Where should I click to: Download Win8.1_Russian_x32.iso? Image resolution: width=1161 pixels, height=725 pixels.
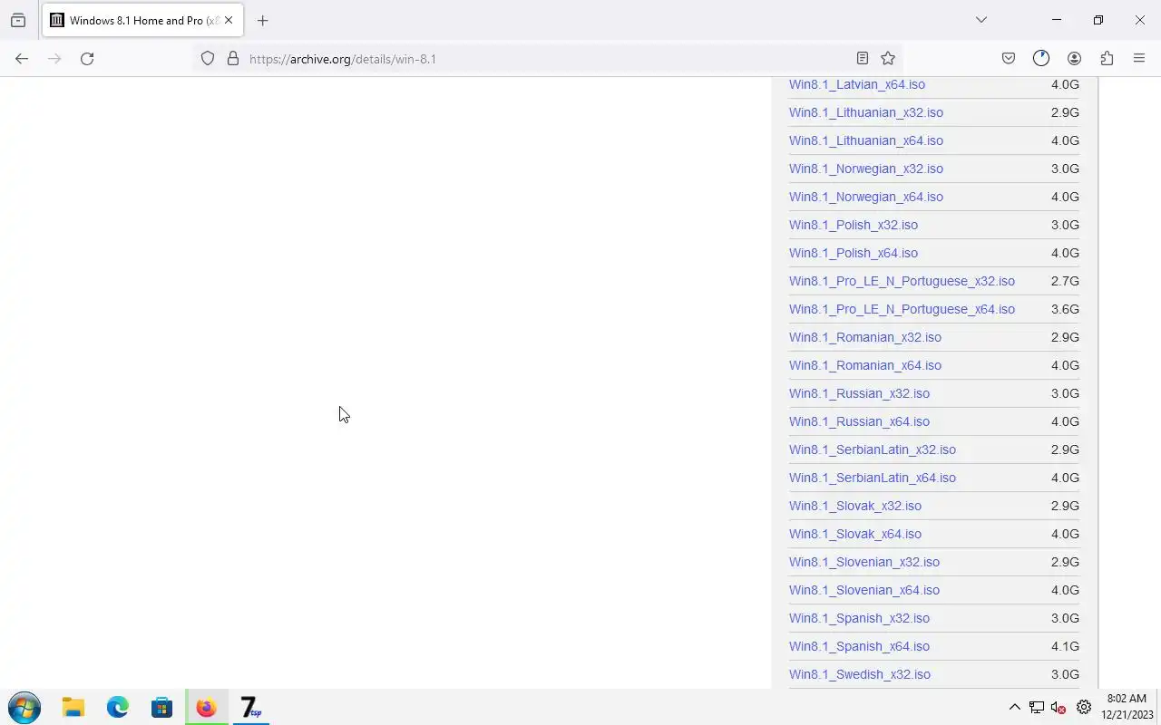point(859,393)
